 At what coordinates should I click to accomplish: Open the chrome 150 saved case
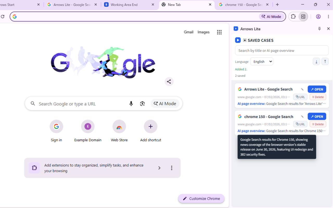pos(317,116)
